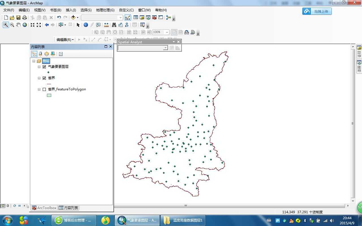The image size is (362, 226).
Task: Collapse the 气象要素图层 layer legend
Action: tap(39, 67)
